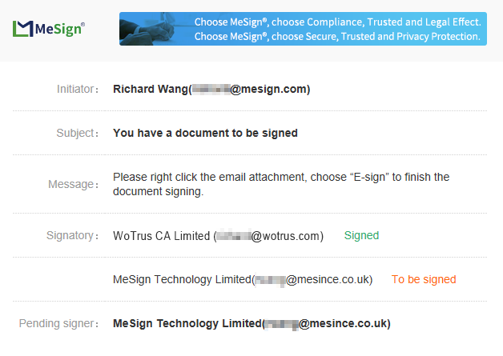Click the Signatory label
503x356 pixels.
click(x=72, y=235)
